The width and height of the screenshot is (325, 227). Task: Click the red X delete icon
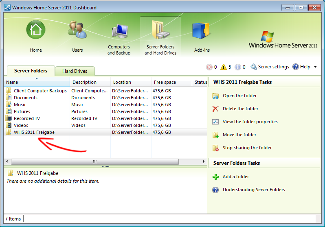215,109
